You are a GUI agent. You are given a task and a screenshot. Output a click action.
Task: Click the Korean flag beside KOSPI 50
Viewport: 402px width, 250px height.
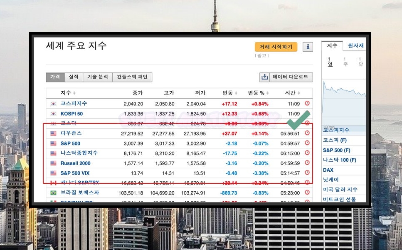(x=53, y=114)
